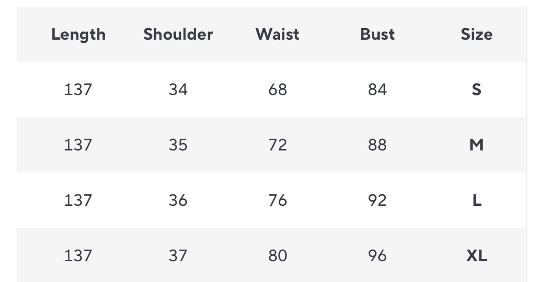Click bust value 92 in the L row
Viewport: 544px width, 282px height.
tap(377, 200)
